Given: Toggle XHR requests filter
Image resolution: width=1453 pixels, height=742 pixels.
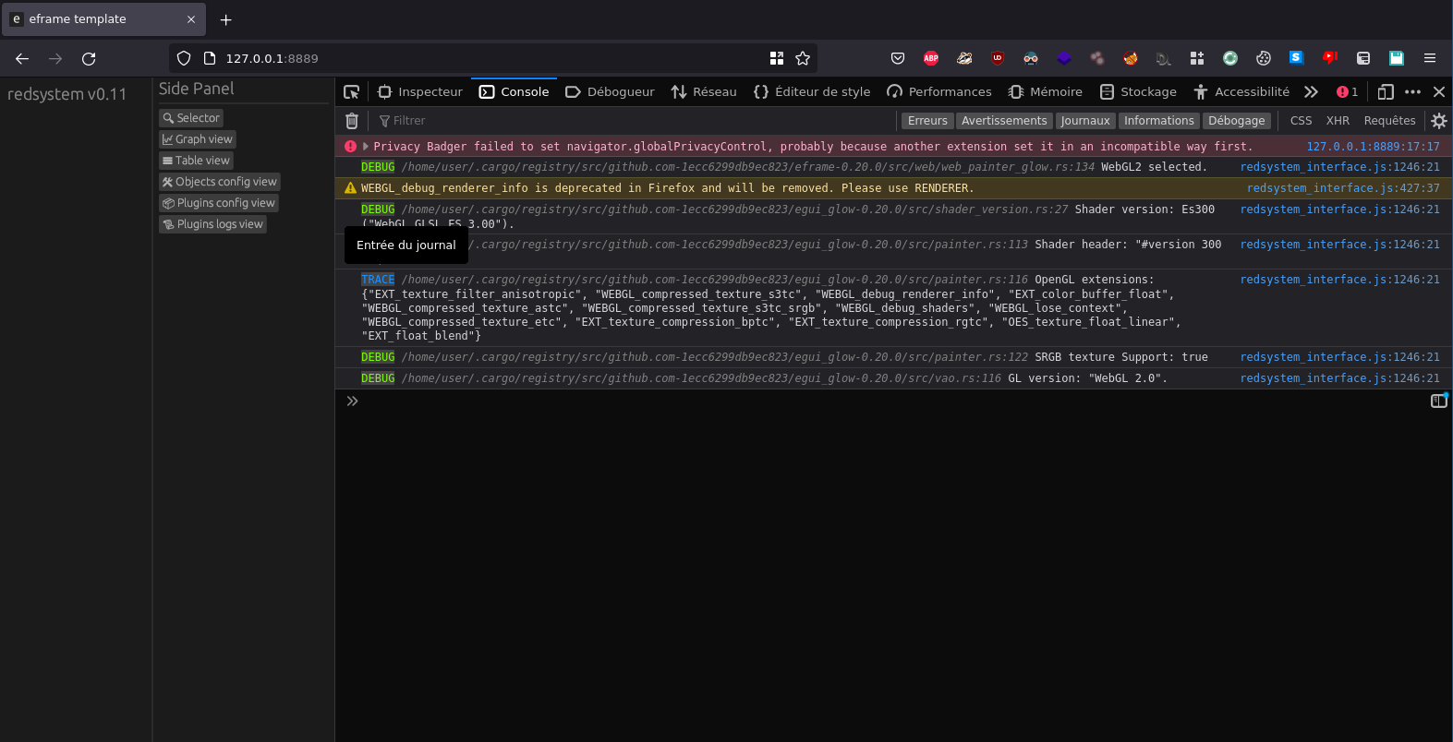Looking at the screenshot, I should [1338, 121].
